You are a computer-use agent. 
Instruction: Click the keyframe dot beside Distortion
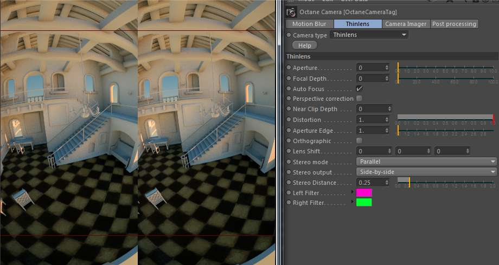point(289,120)
